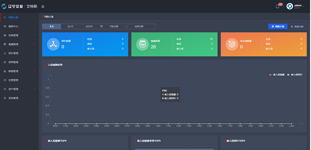Expand the 情报中心 sidebar menu
The width and height of the screenshot is (311, 150).
19,26
